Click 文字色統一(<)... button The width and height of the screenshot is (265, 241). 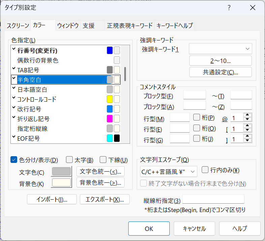click(100, 171)
